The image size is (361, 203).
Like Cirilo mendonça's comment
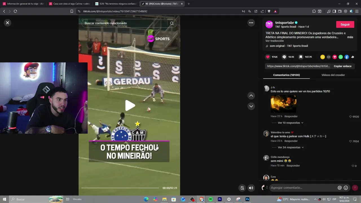pyautogui.click(x=353, y=166)
